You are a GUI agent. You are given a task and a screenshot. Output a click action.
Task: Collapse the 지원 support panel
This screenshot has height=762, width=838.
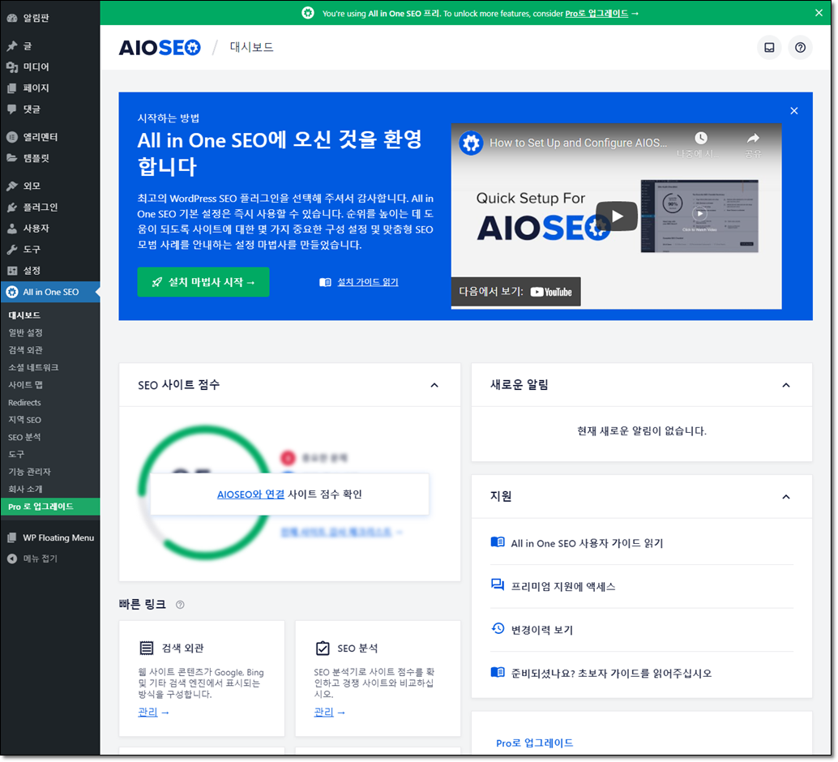(785, 497)
